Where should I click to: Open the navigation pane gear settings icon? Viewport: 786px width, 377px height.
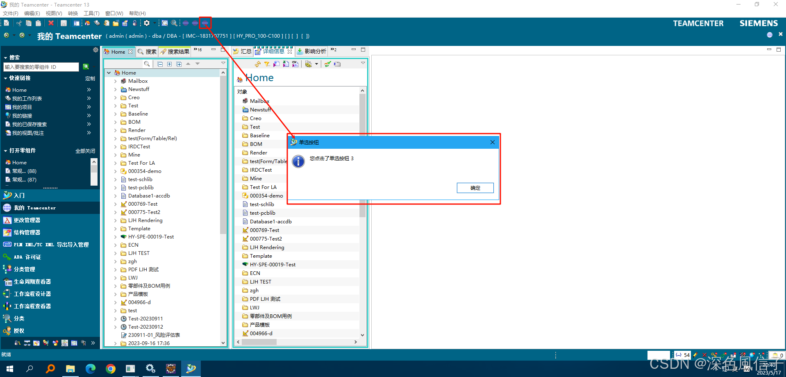95,50
